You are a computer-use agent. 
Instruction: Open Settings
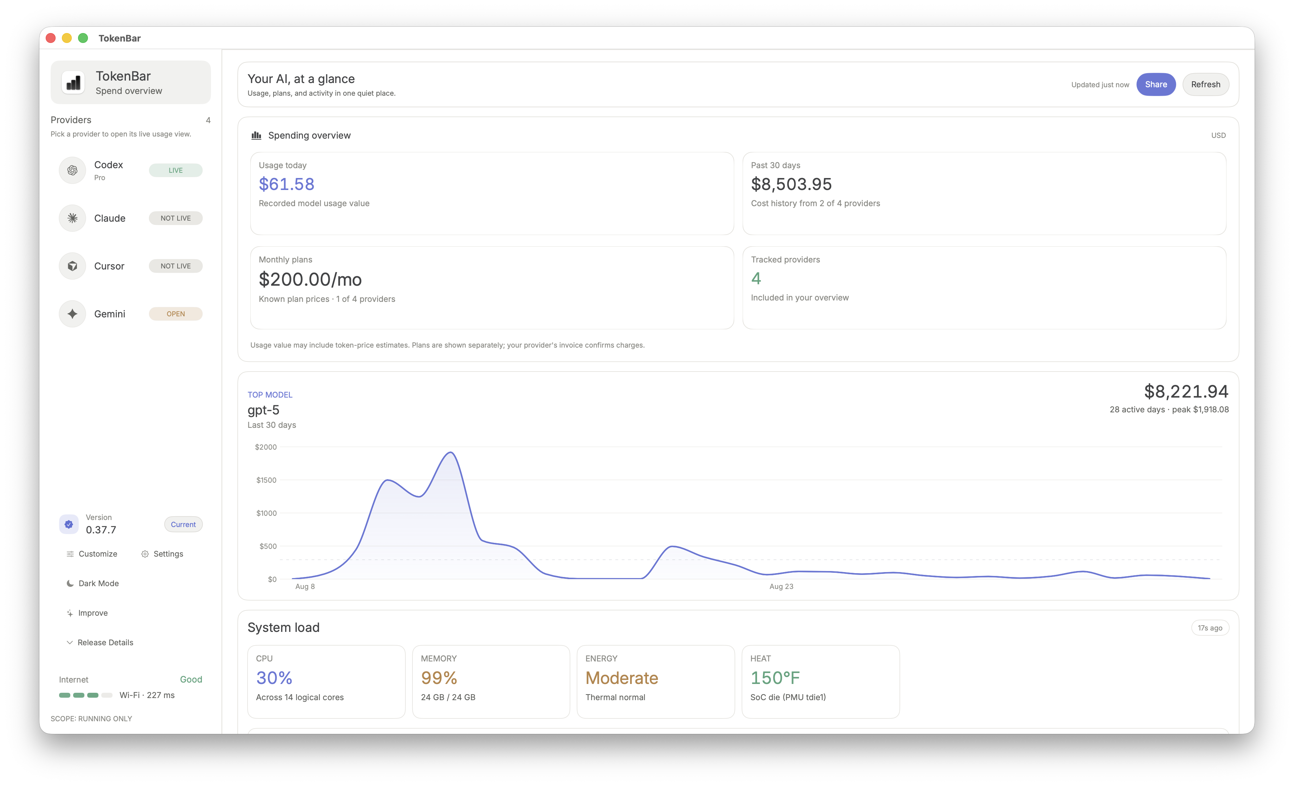pos(162,554)
